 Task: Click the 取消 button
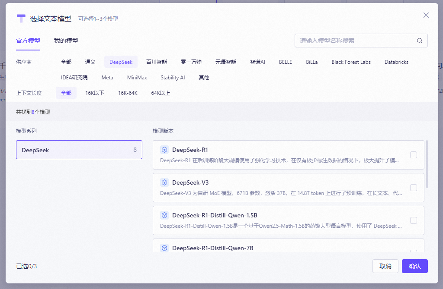coord(385,266)
